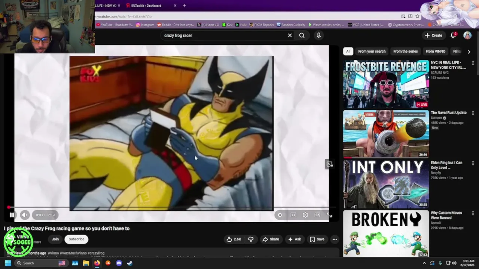The width and height of the screenshot is (479, 269).
Task: Open options for 'Elden Ring but I Can' video
Action: [473, 163]
